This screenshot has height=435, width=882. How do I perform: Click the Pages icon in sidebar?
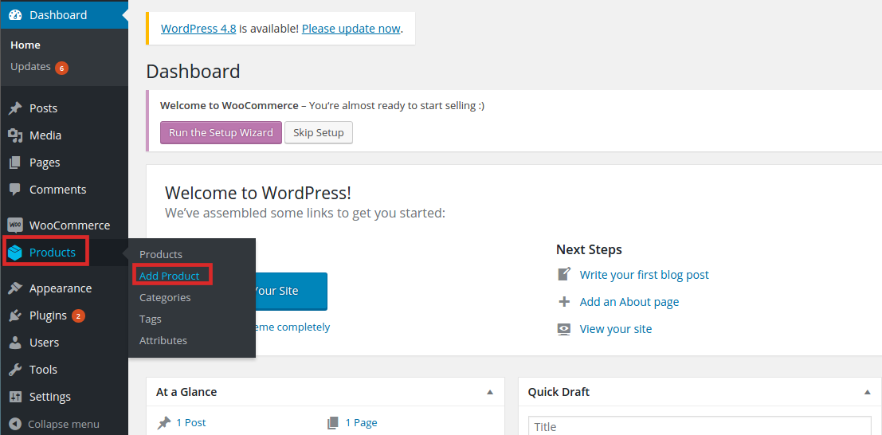tap(15, 163)
